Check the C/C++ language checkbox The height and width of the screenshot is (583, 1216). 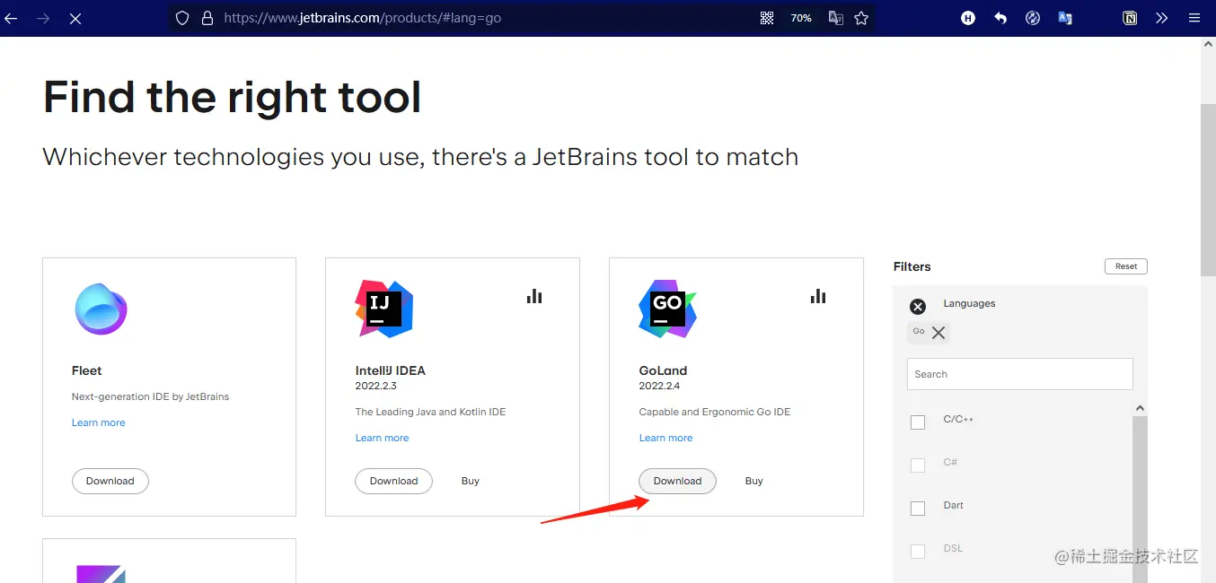(x=918, y=422)
